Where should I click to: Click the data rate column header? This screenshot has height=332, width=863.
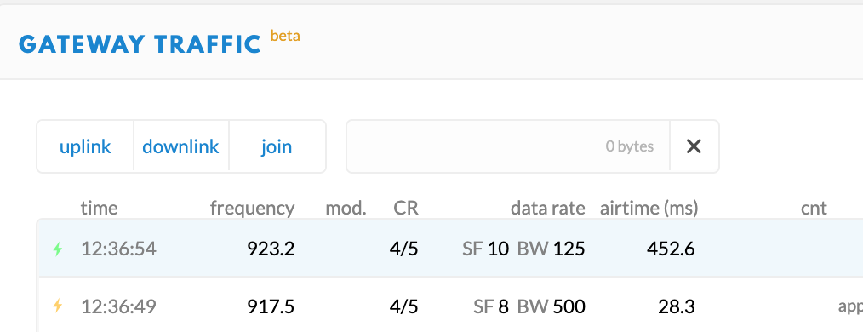tap(547, 208)
